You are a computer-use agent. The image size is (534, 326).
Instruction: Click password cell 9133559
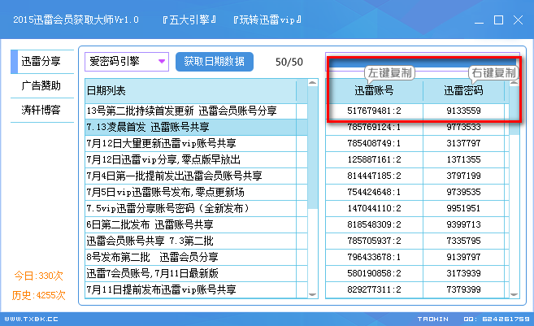463,111
